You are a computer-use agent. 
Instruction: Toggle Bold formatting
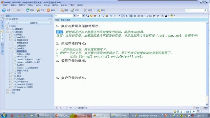[x=119, y=16]
